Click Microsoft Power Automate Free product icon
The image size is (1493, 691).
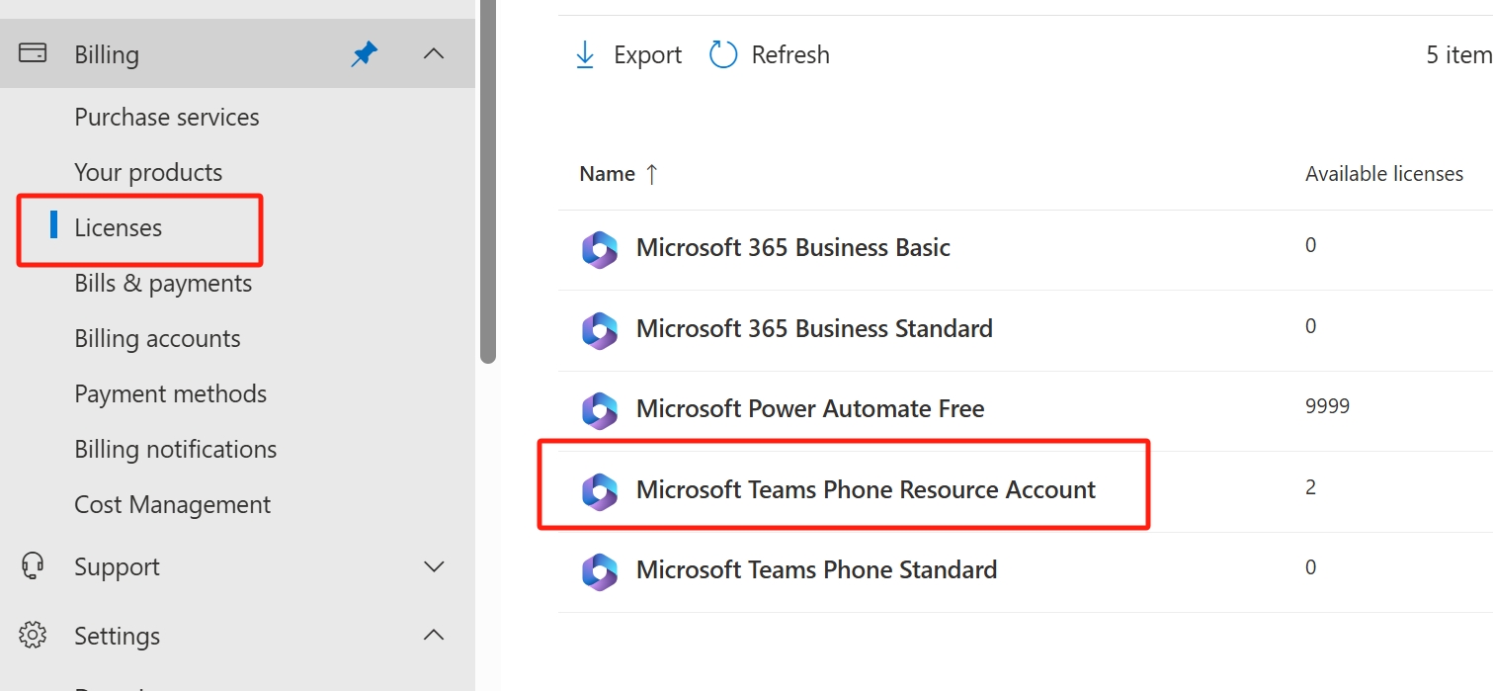pos(599,409)
